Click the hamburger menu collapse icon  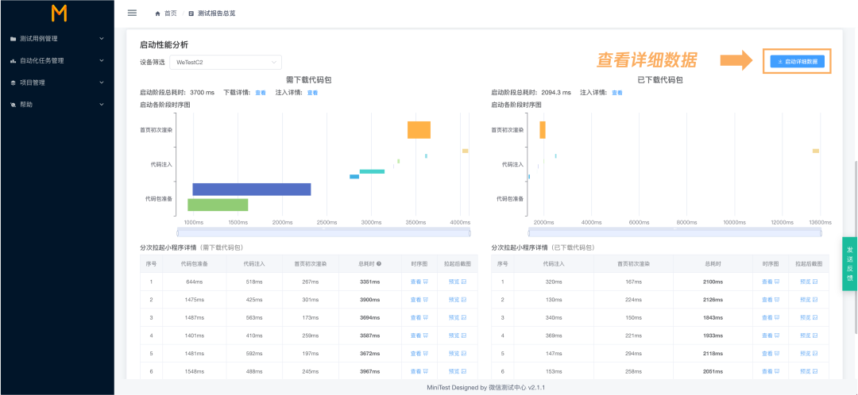click(132, 13)
